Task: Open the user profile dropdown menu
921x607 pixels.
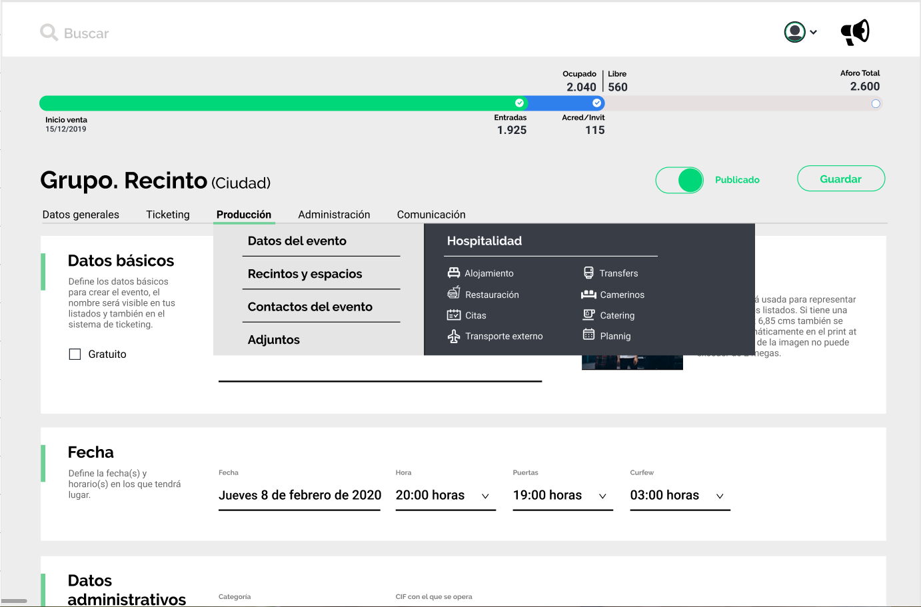Action: tap(800, 32)
